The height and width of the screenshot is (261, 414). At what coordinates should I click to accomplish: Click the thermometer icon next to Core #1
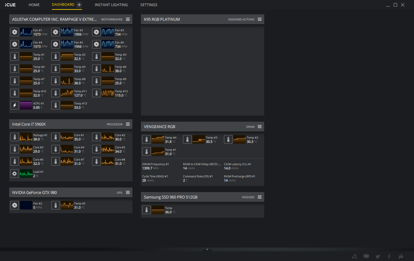pyautogui.click(x=56, y=137)
